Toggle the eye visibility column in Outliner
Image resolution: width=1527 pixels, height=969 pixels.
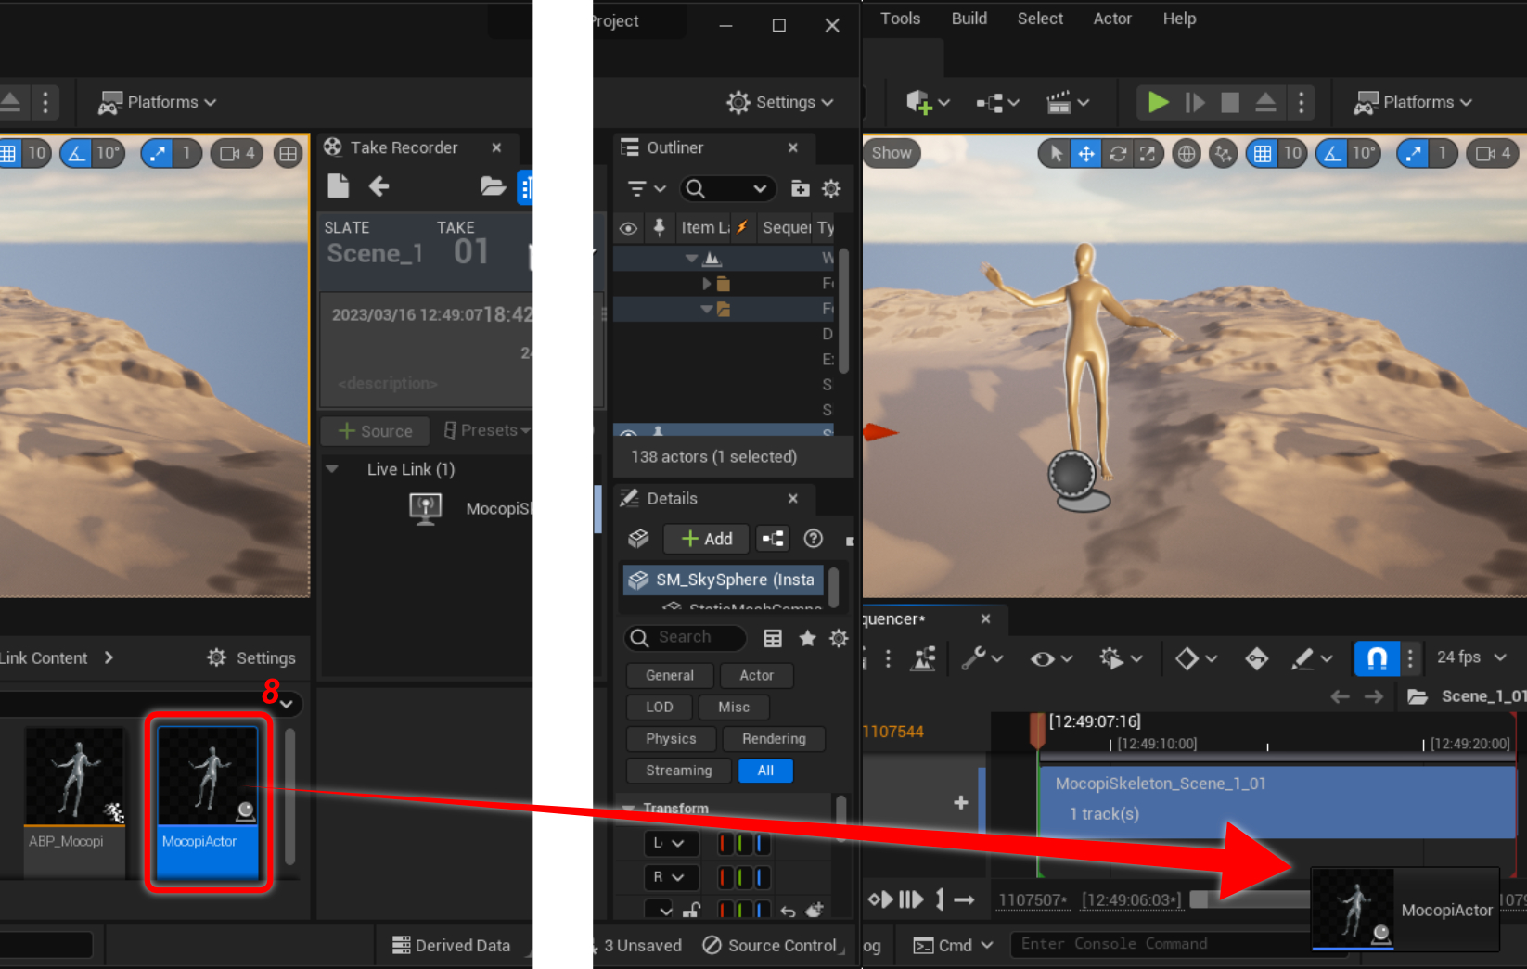(x=628, y=228)
